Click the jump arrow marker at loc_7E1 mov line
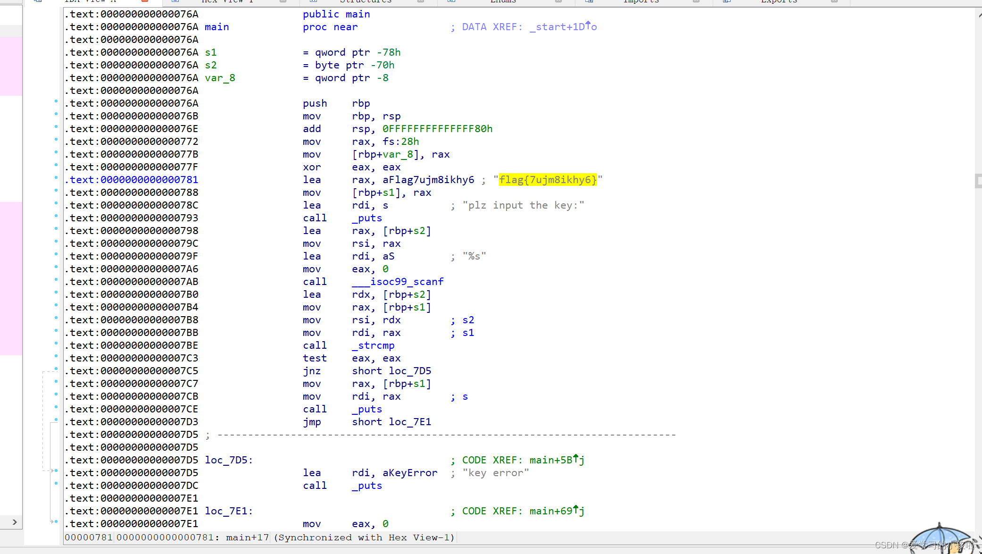This screenshot has width=982, height=554. [x=53, y=522]
